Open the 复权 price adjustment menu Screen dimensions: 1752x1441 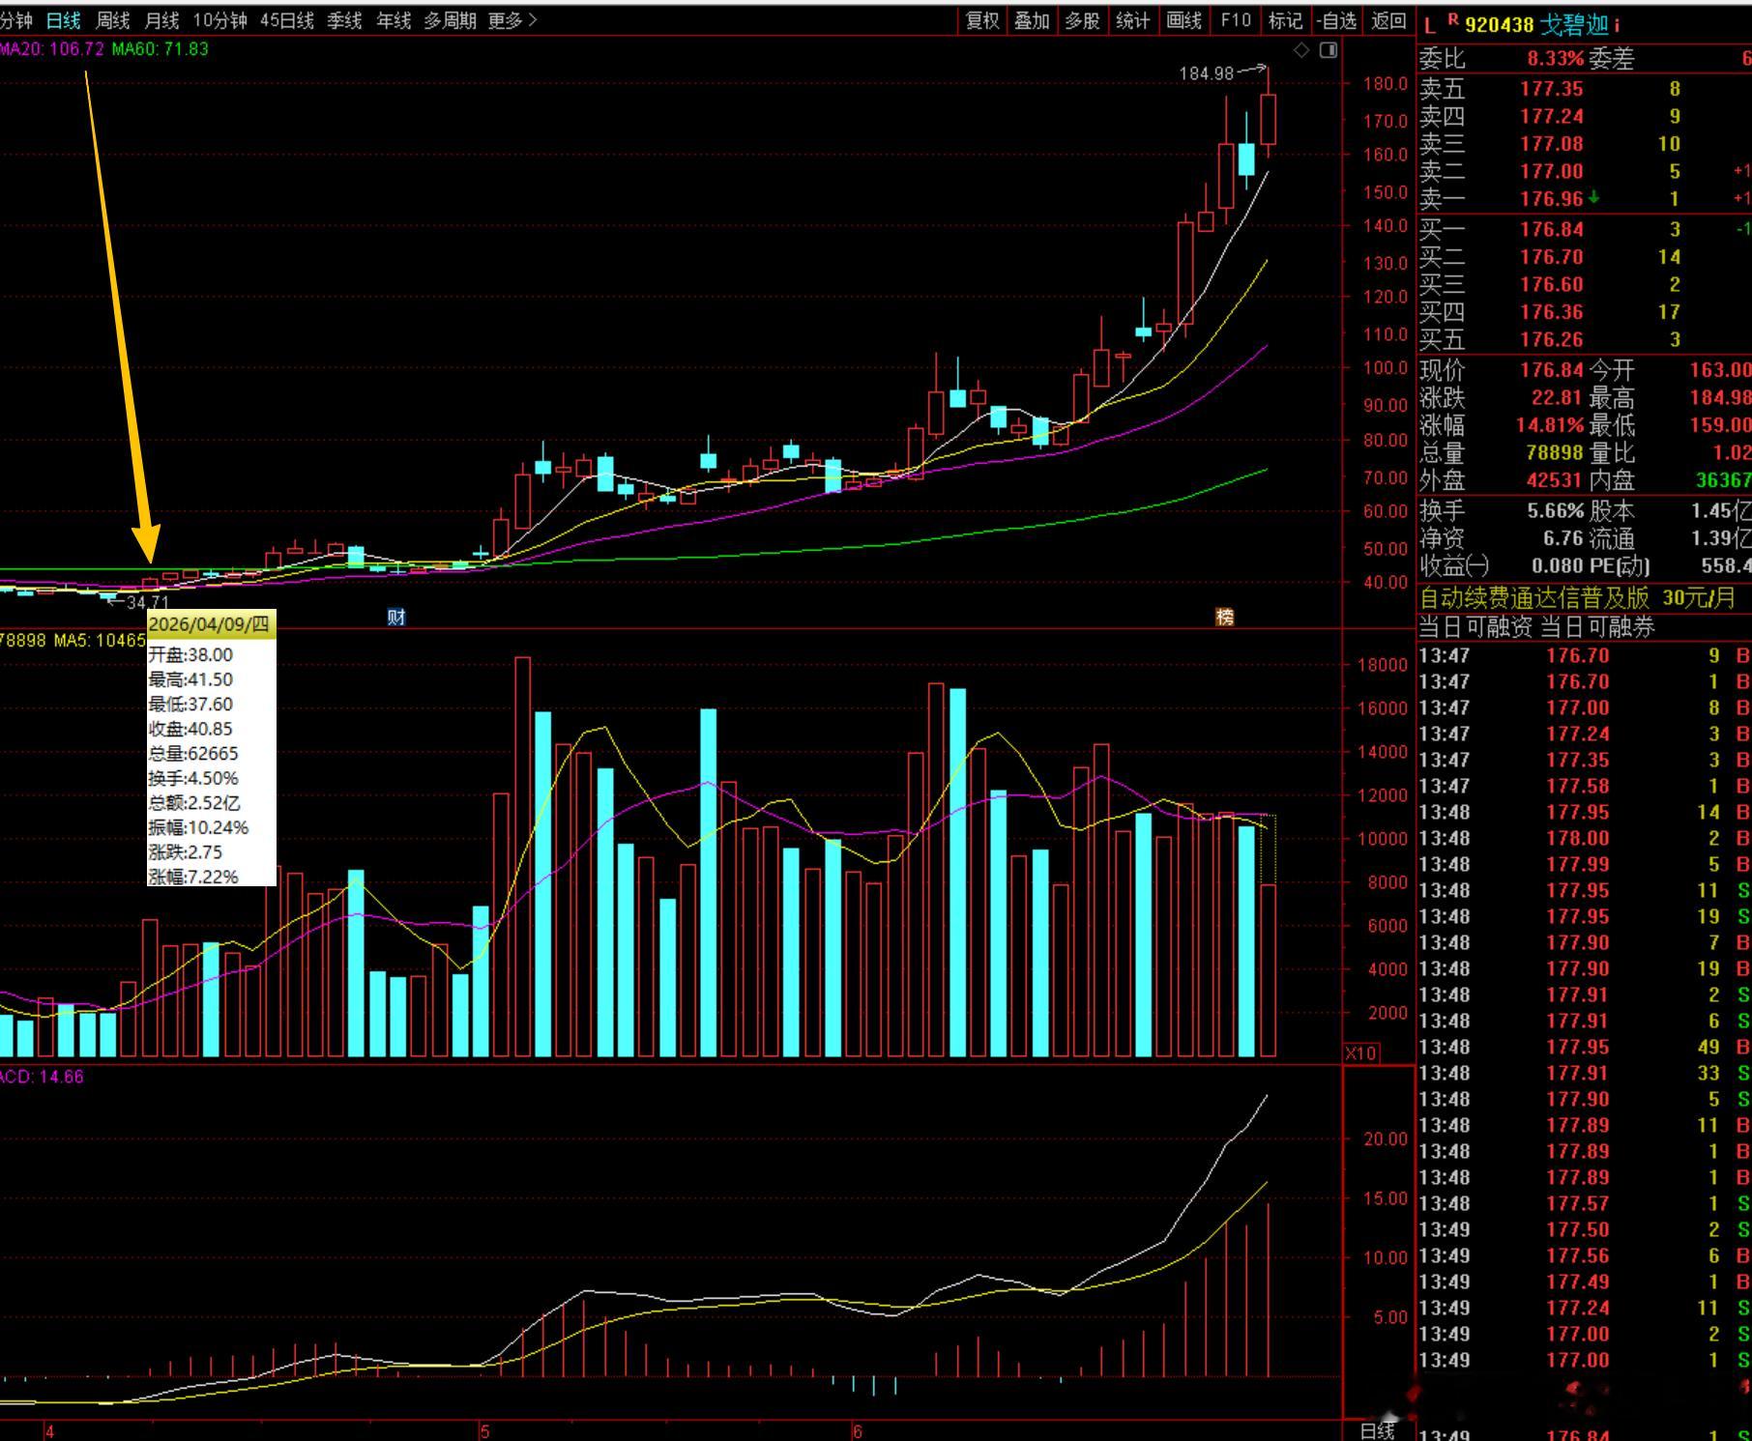(x=982, y=20)
